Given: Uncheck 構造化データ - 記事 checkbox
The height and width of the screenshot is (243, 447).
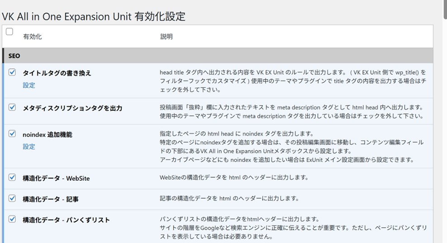Looking at the screenshot, I should pyautogui.click(x=12, y=198).
